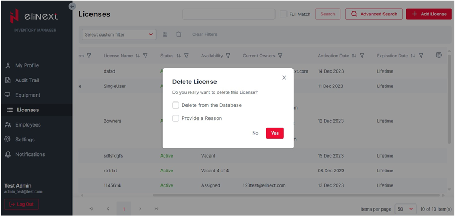
Task: Open the License Name column filter
Action: pos(146,56)
